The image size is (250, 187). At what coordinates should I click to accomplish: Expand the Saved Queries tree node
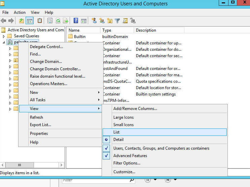[4, 36]
